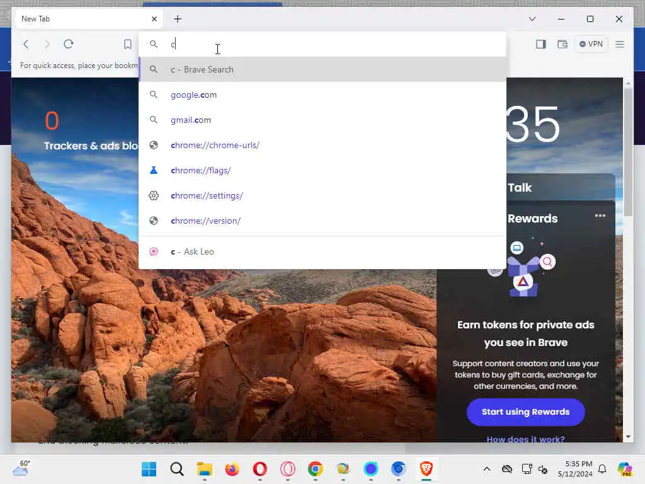This screenshot has width=645, height=484.
Task: Open Rewards card three-dot menu
Action: click(x=600, y=216)
